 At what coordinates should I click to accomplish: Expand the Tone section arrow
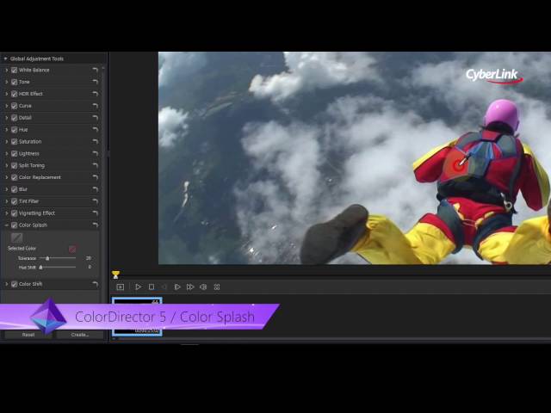(6, 83)
